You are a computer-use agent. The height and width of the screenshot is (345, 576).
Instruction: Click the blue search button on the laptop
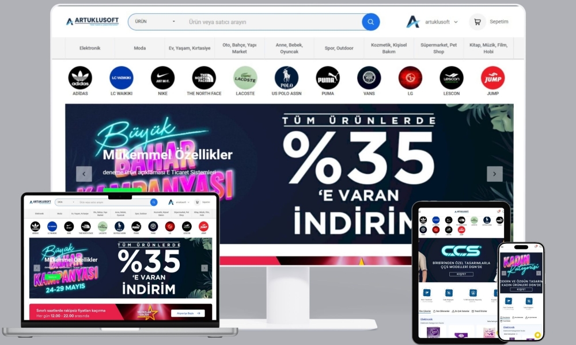154,202
